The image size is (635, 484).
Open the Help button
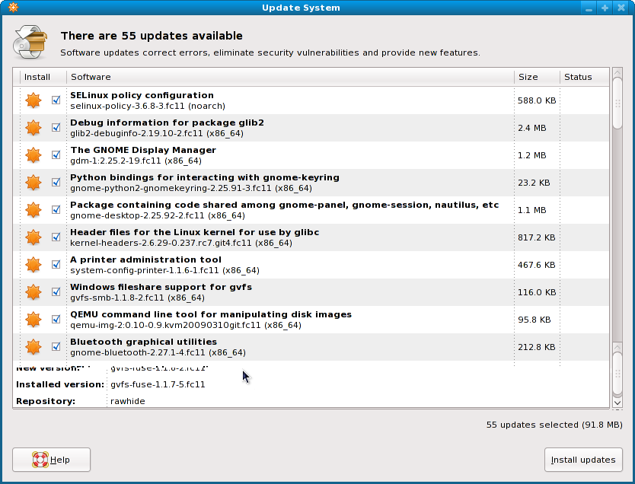pyautogui.click(x=52, y=460)
